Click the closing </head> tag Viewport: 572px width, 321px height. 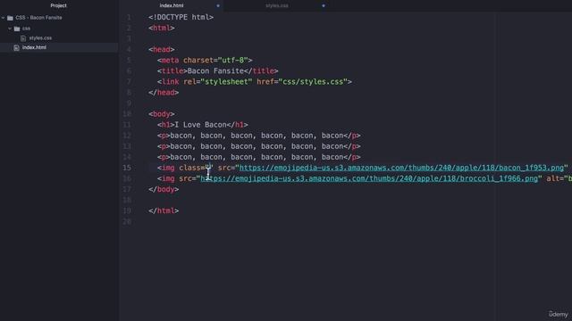pyautogui.click(x=164, y=93)
